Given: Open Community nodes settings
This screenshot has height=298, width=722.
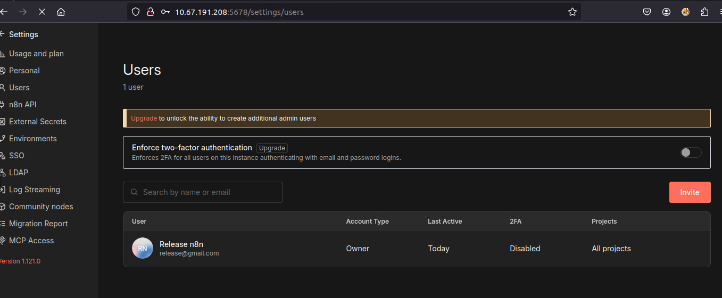Looking at the screenshot, I should tap(41, 207).
